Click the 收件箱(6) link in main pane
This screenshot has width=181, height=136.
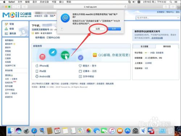pos(40,38)
